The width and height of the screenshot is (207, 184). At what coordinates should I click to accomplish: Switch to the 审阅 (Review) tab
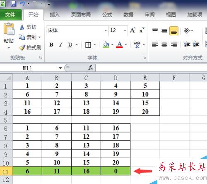(149, 15)
